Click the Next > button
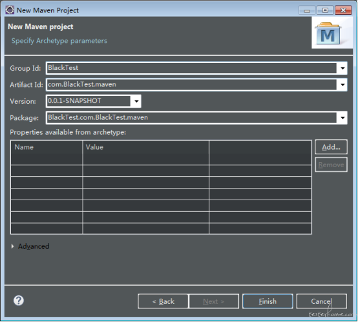The image size is (358, 322). tap(214, 301)
